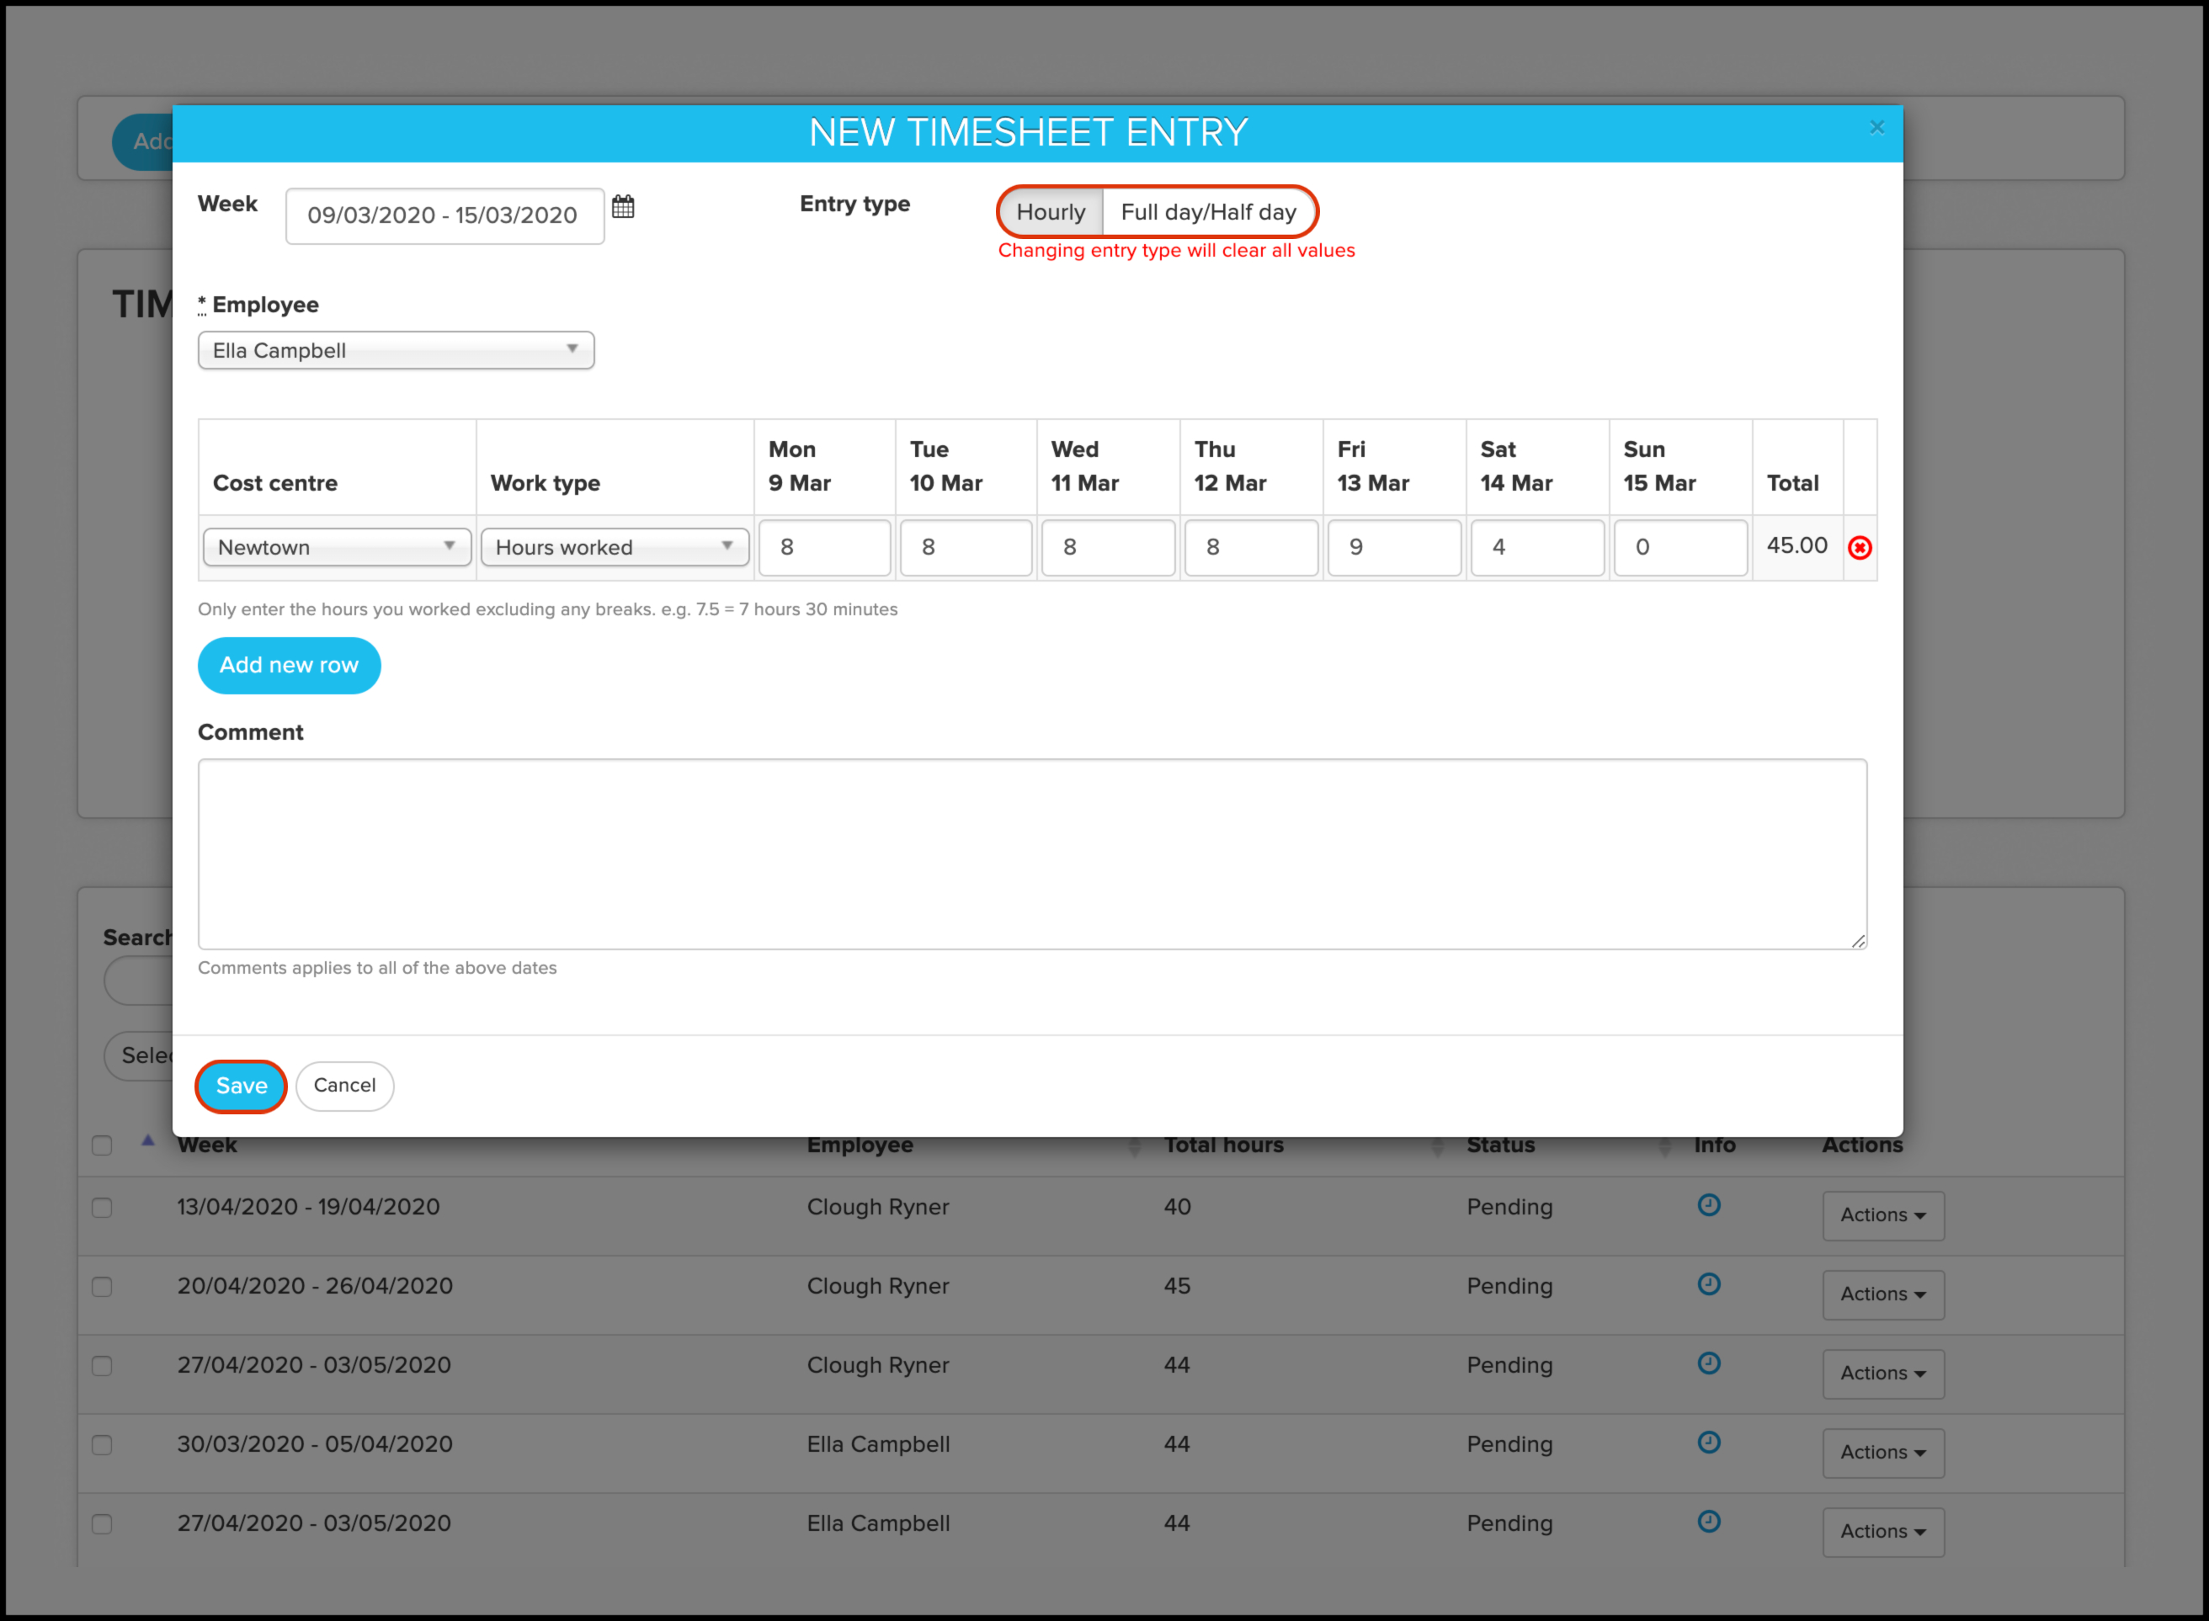Click info clock for Ella Campbell 30/03/2020
Screen dimensions: 2209x1621
pyautogui.click(x=1708, y=1443)
